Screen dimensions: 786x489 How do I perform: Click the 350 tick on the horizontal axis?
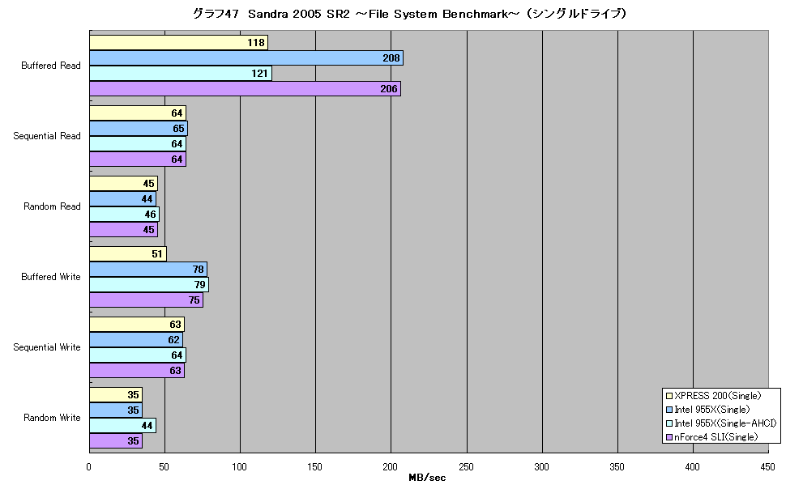point(617,467)
